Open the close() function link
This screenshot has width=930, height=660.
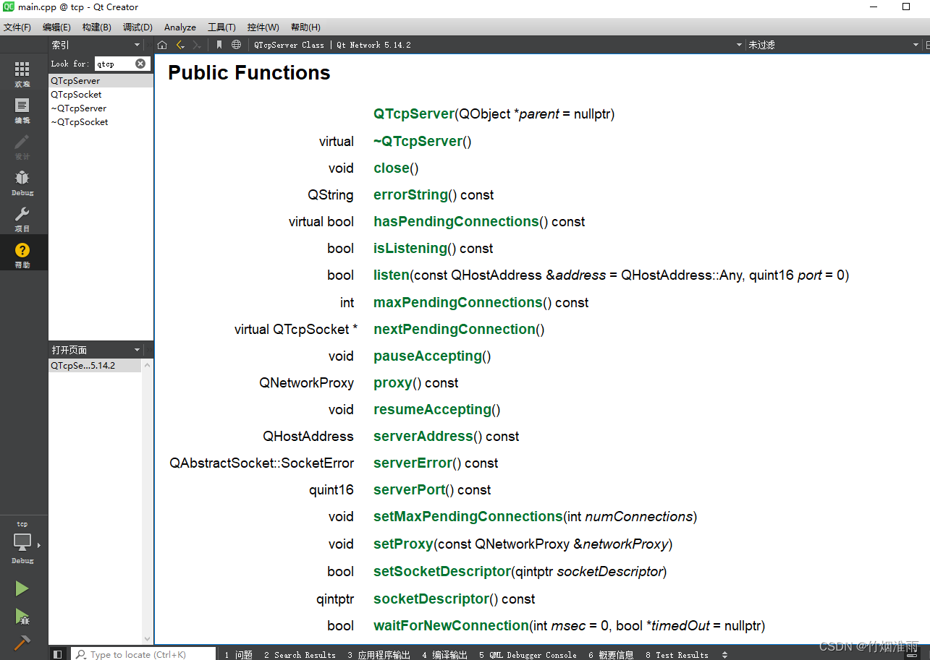tap(392, 168)
